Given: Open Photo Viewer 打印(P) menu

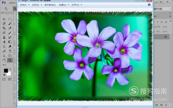Looking at the screenshot, I should click(x=35, y=5).
